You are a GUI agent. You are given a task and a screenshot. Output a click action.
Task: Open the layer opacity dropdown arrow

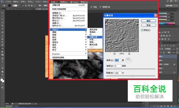[177, 49]
